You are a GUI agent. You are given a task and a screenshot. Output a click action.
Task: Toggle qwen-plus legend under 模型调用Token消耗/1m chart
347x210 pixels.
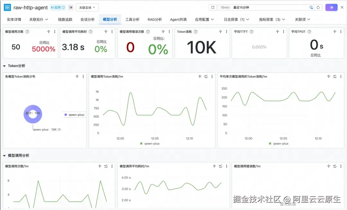150,143
